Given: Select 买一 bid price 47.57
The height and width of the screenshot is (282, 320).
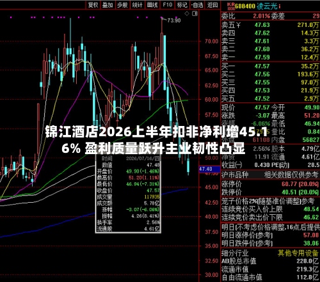Looking at the screenshot, I should tap(262, 67).
